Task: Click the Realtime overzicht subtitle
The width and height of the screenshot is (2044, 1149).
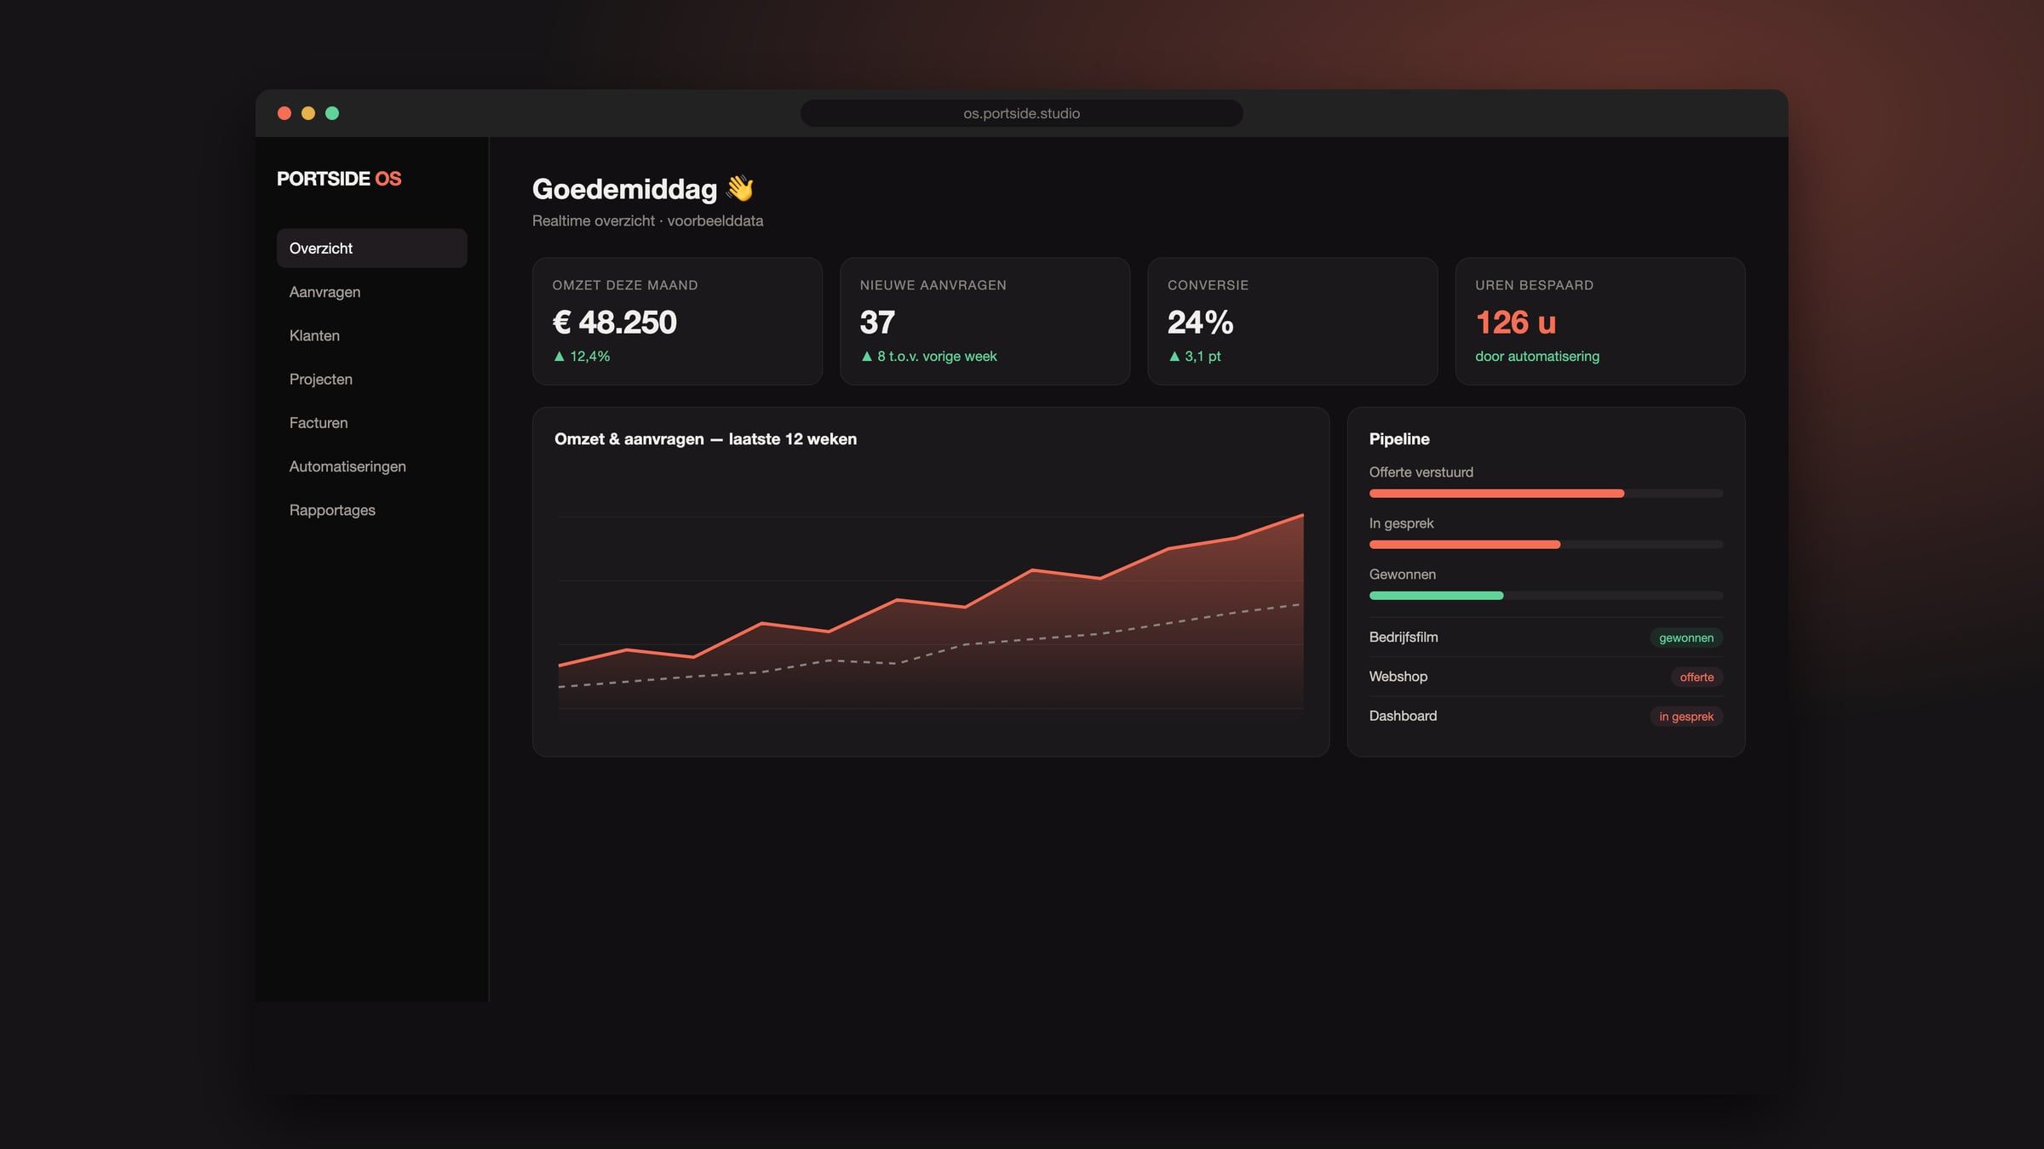Action: [x=647, y=220]
